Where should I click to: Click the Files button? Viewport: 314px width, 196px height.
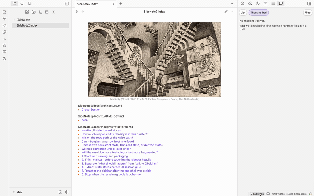[307, 13]
